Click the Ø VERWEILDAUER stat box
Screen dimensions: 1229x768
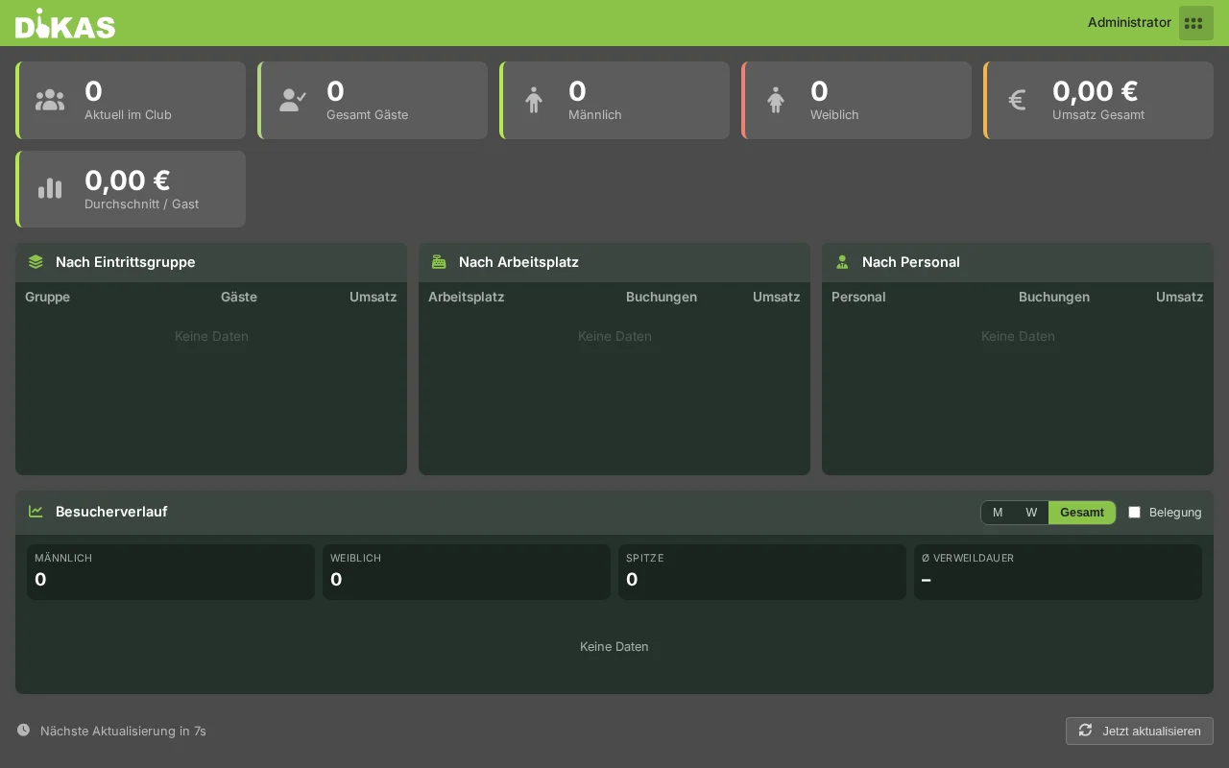(1058, 572)
